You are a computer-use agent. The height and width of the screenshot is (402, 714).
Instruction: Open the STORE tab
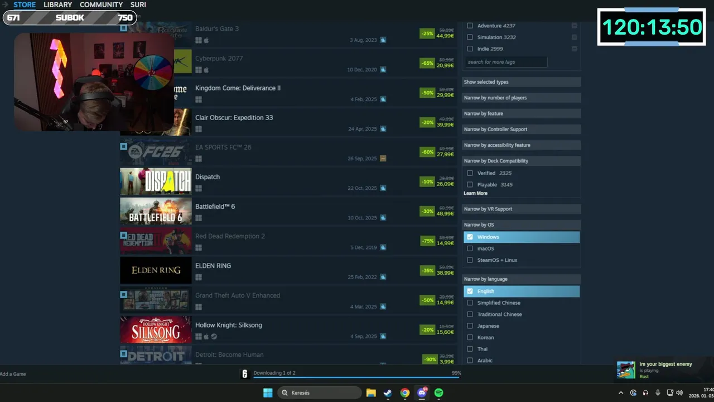25,4
